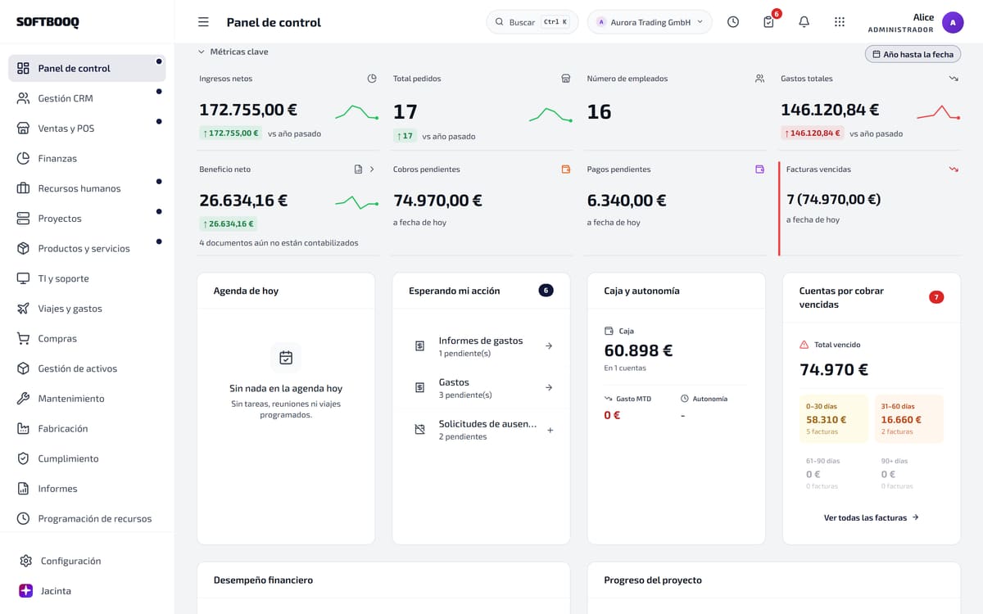Click the SOFTBOOQ logo
The width and height of the screenshot is (983, 614).
click(x=48, y=22)
